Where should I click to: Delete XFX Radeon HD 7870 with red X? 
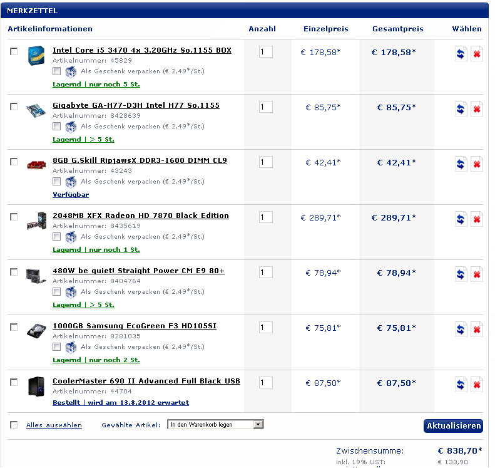pos(477,219)
